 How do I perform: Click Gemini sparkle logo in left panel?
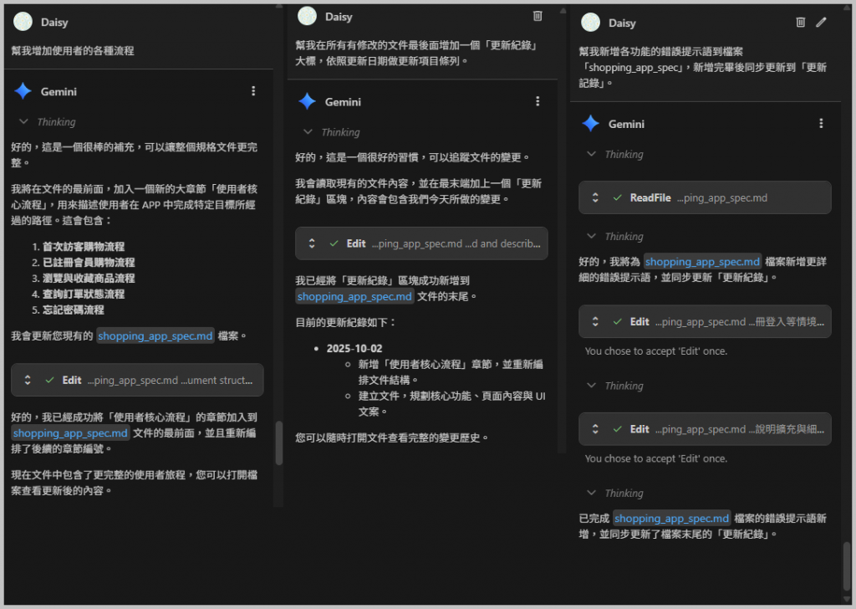click(x=23, y=91)
